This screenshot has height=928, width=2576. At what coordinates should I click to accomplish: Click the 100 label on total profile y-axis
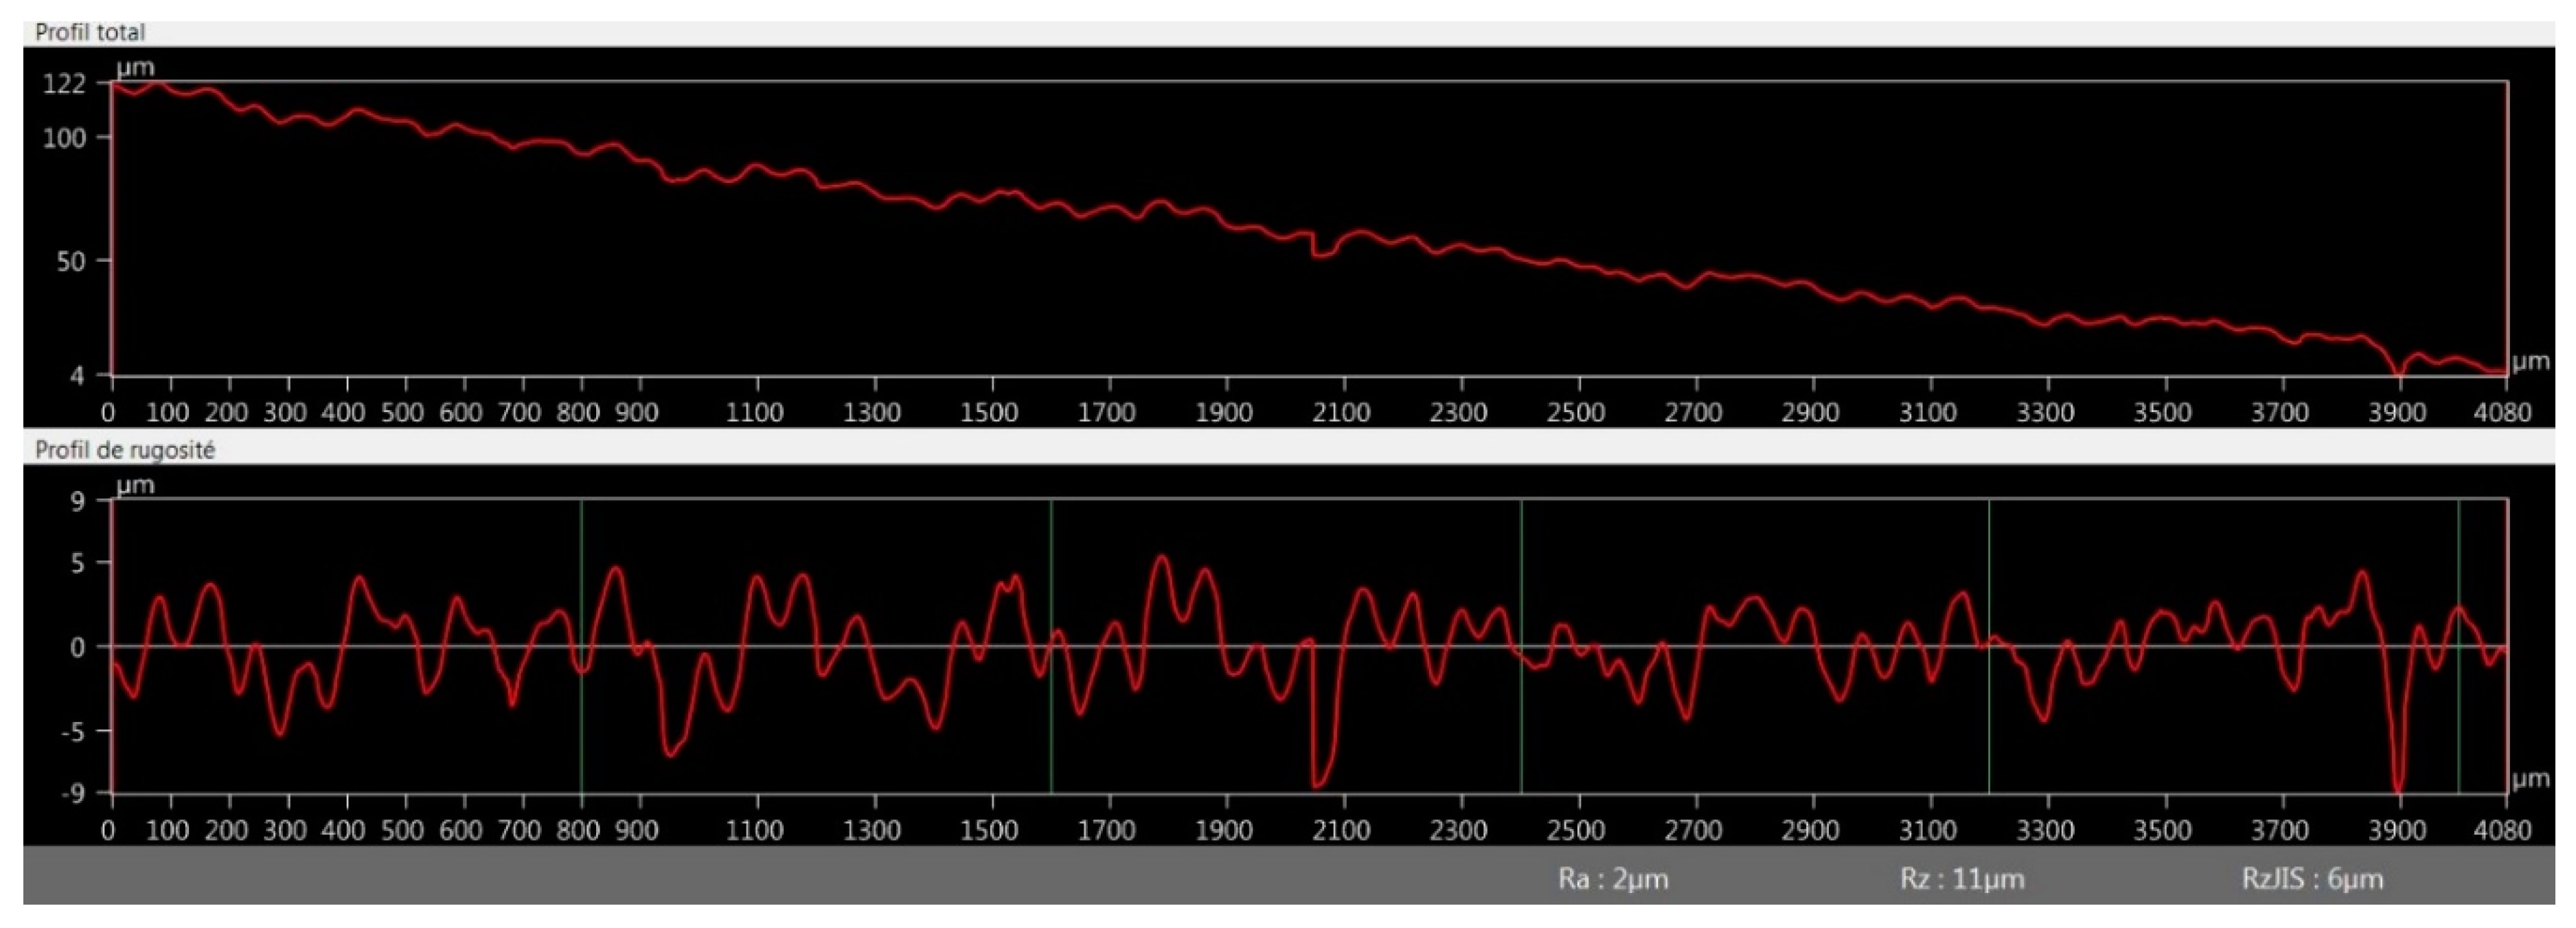pyautogui.click(x=64, y=138)
